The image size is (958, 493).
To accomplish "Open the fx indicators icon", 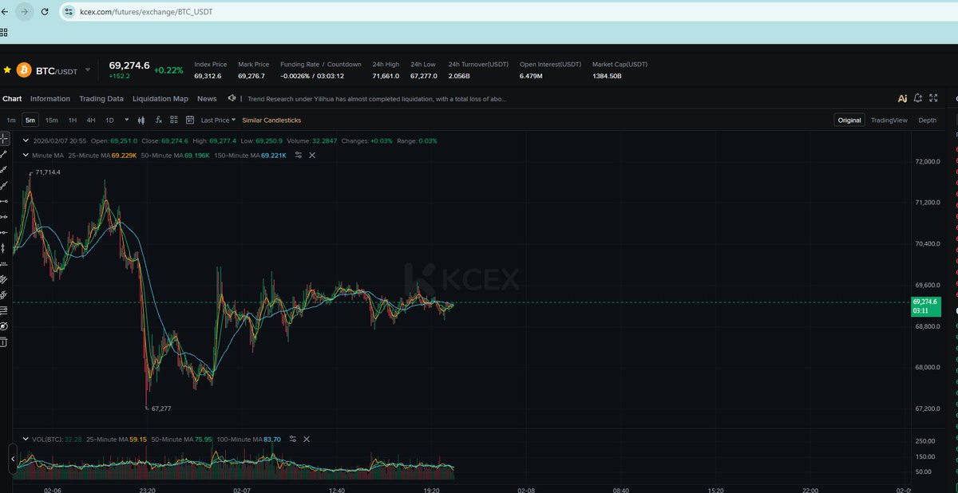I will (x=159, y=120).
